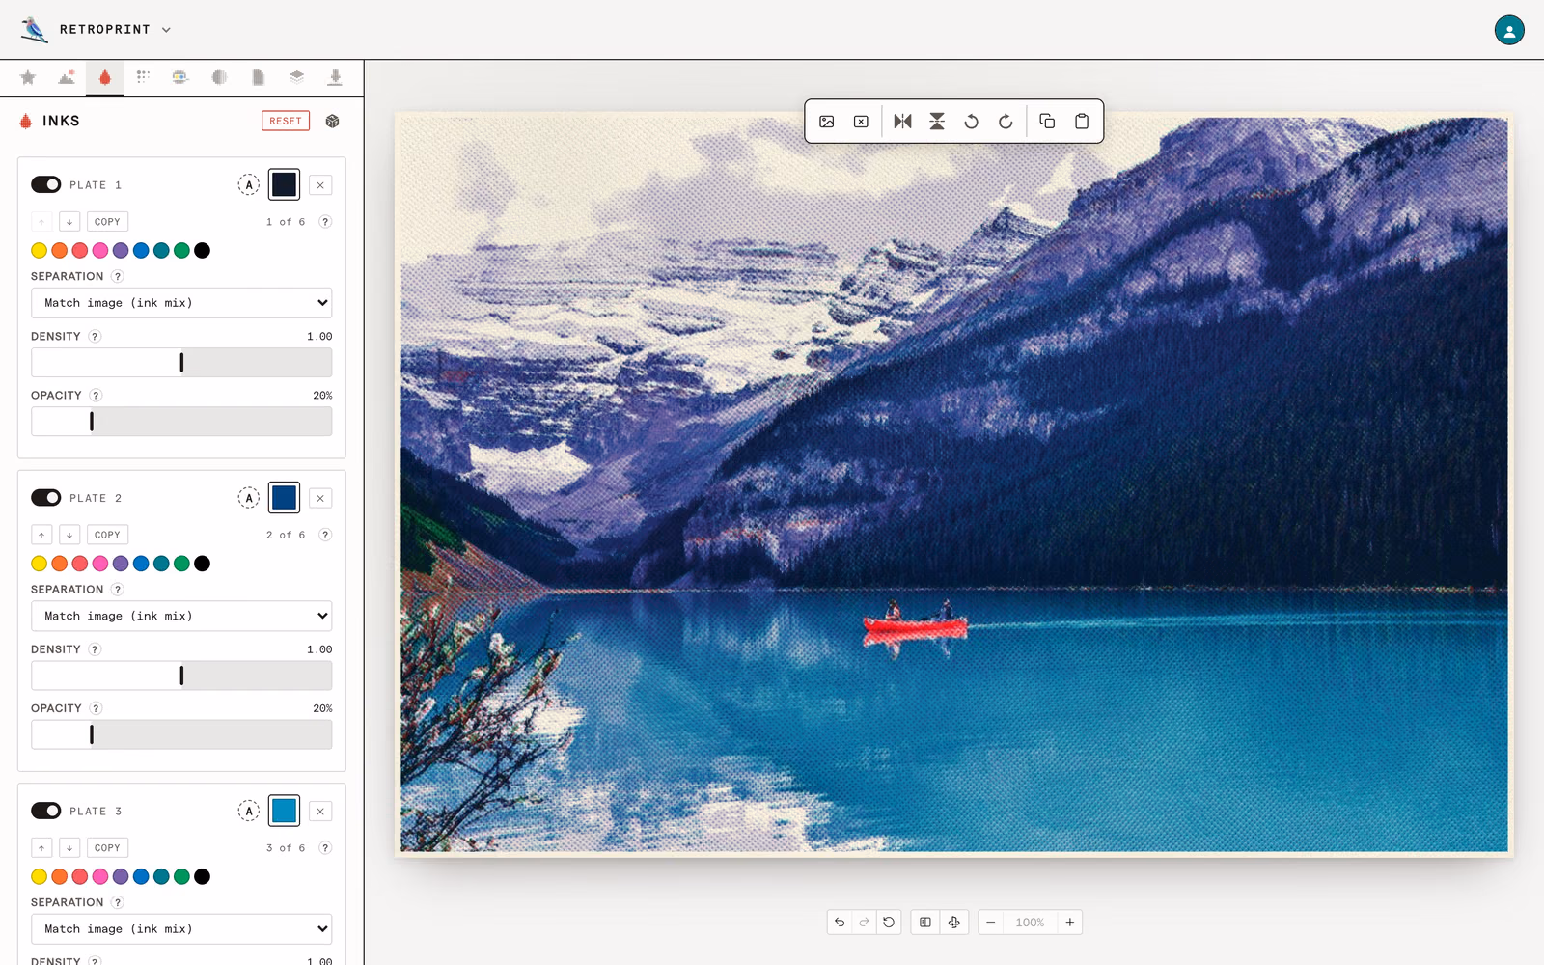Click the remove image icon in floating toolbar
Viewport: 1544px width, 965px height.
pyautogui.click(x=861, y=122)
